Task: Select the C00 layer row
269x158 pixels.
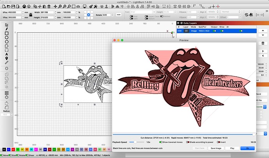Action: (x=216, y=31)
